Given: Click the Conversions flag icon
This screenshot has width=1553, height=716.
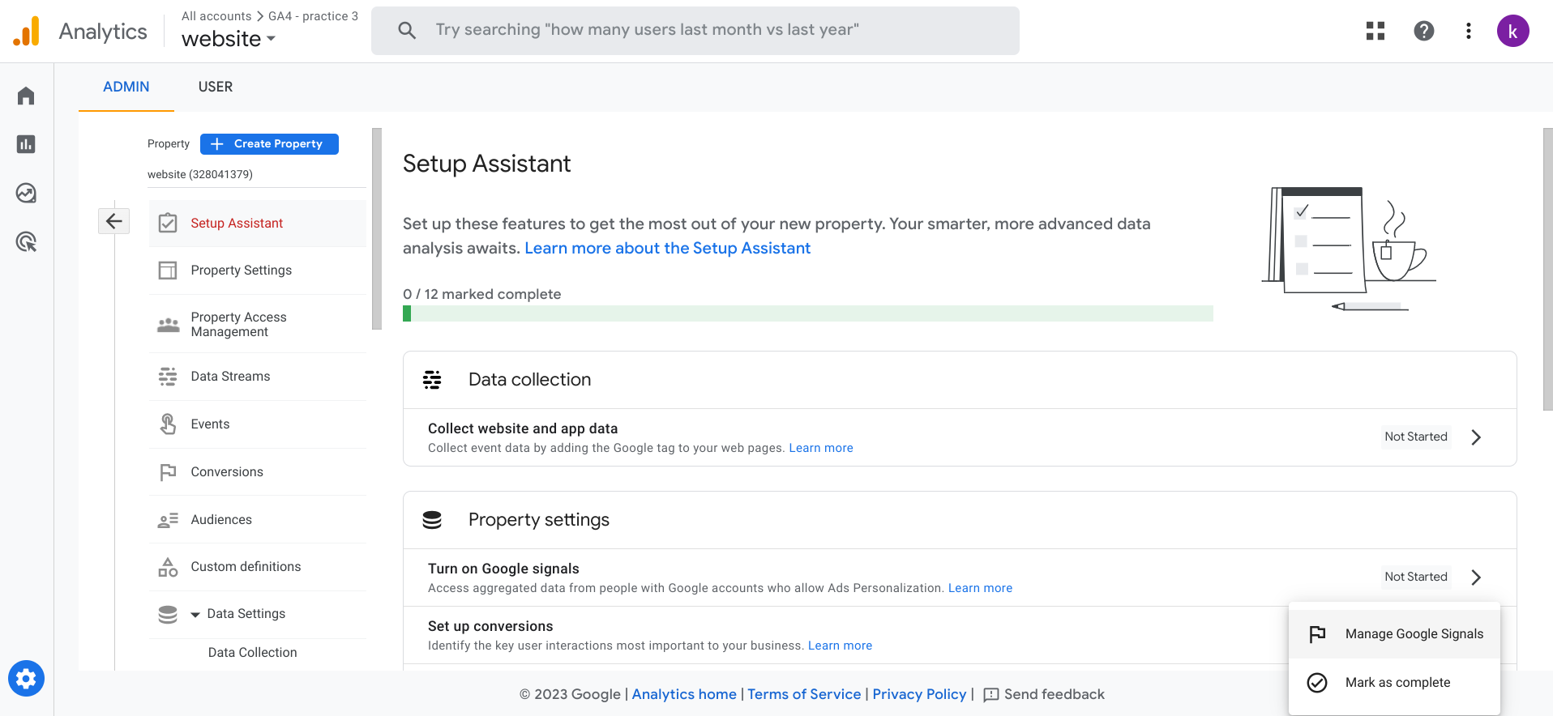Looking at the screenshot, I should pyautogui.click(x=168, y=471).
